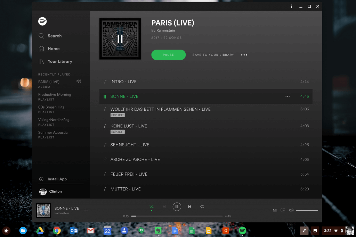Open system tray showing 3:22 clock
Viewport: 356px width, 237px height.
(x=338, y=231)
